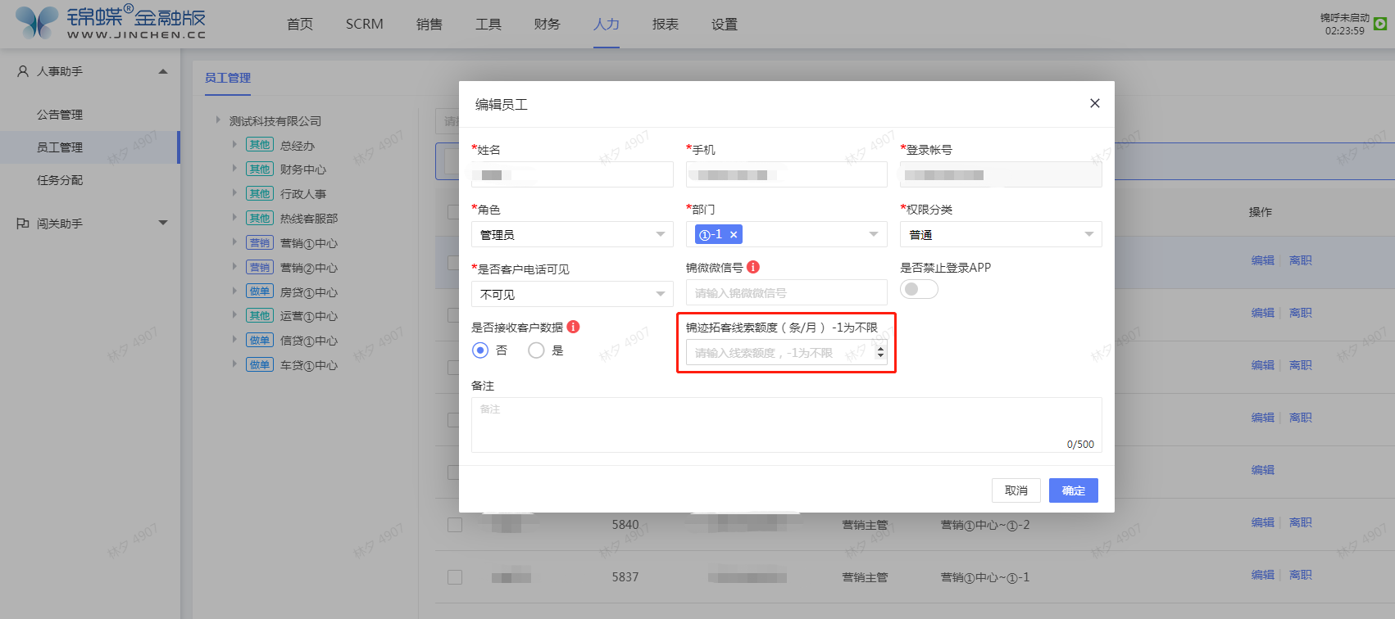Open 公告管理 in the sidebar

(60, 115)
